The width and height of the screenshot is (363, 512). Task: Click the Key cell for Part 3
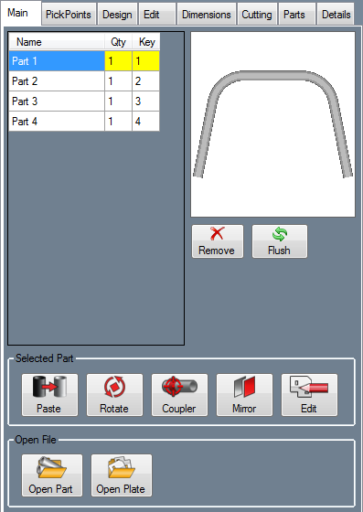coord(146,101)
